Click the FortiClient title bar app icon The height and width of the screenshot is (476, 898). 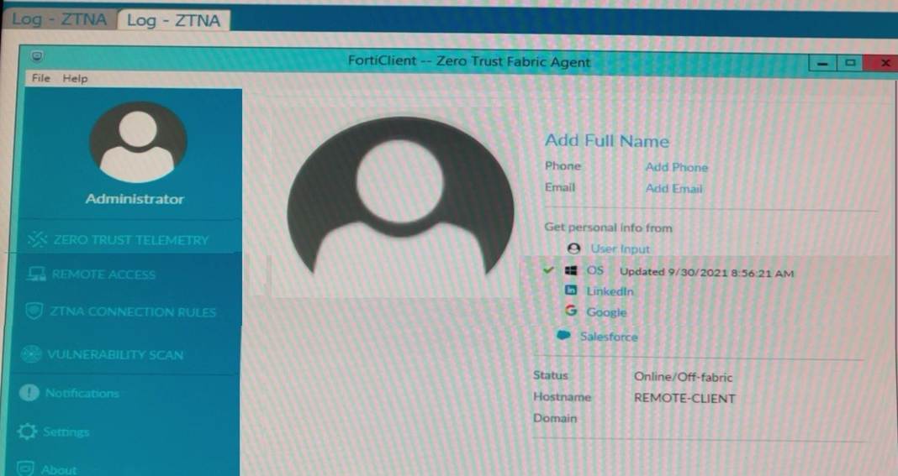(37, 58)
